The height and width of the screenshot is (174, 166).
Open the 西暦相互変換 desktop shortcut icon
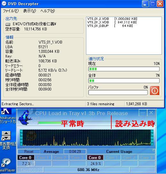(x=6, y=136)
